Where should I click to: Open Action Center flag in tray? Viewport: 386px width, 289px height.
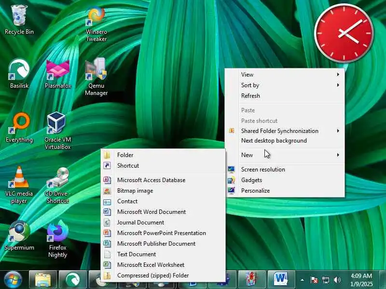[314, 280]
